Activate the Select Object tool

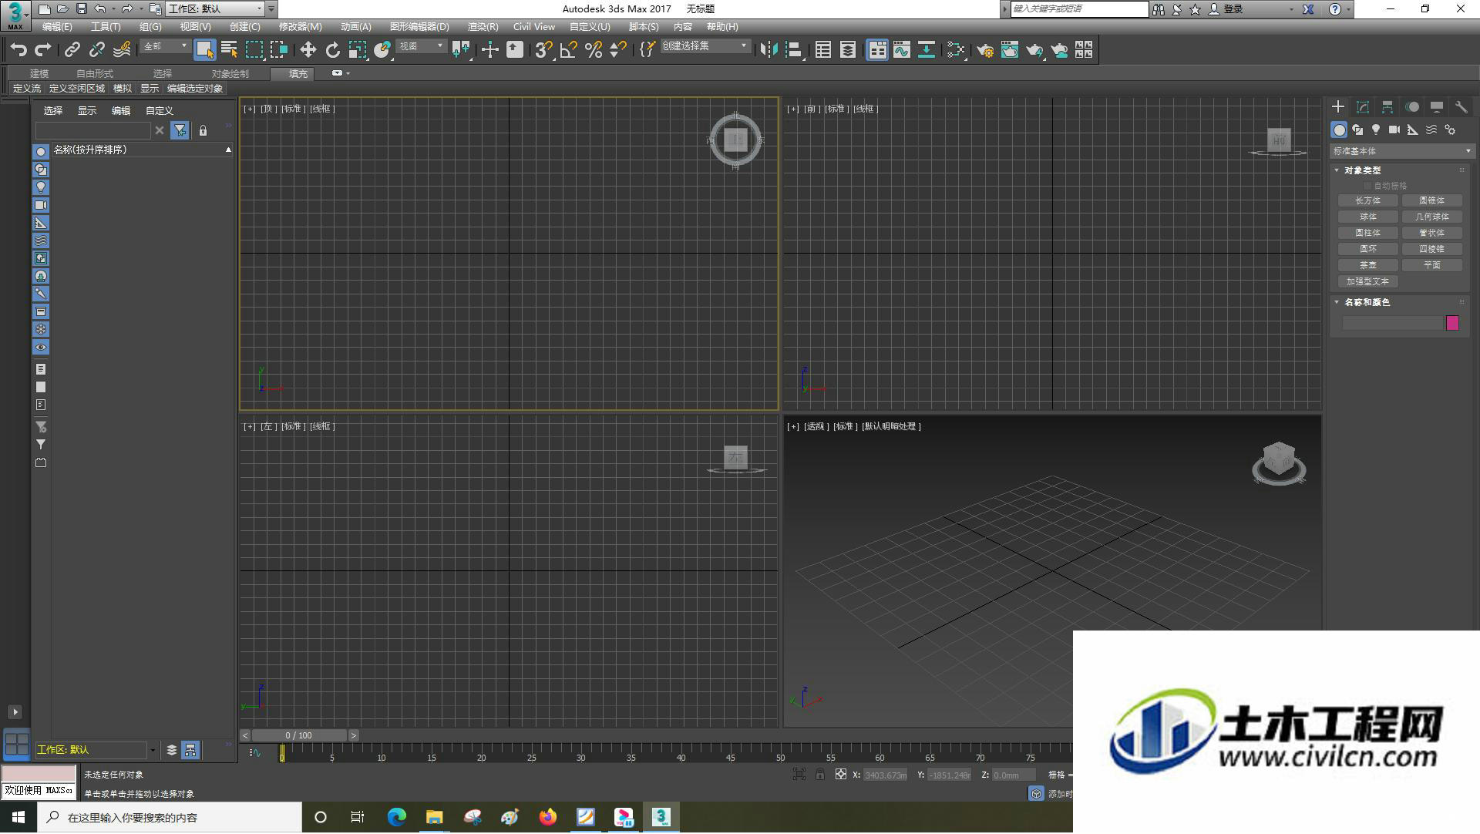pyautogui.click(x=204, y=50)
